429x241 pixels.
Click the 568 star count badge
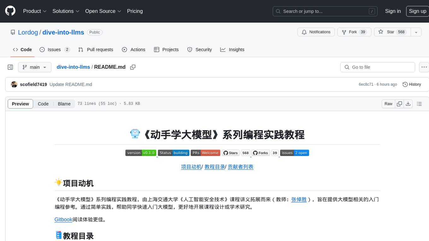pos(402,32)
